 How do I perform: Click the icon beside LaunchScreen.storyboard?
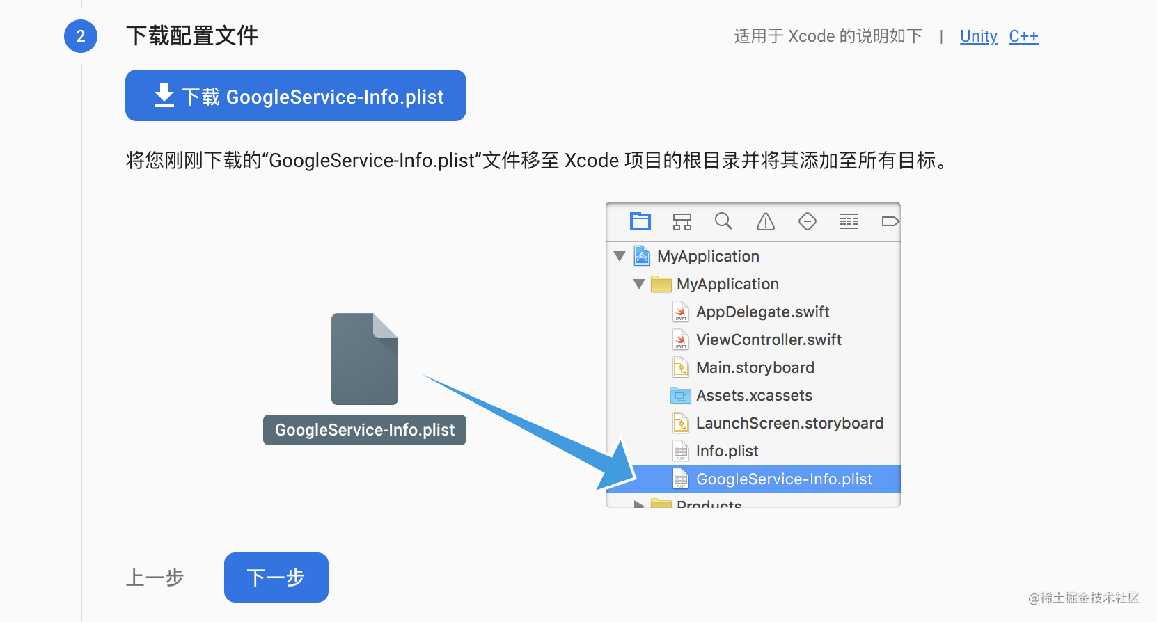681,423
